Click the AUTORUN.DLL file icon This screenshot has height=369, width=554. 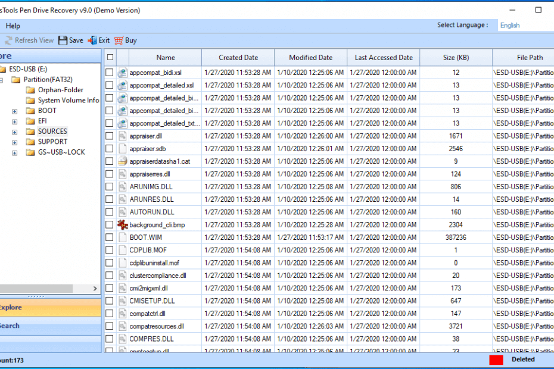(x=122, y=212)
